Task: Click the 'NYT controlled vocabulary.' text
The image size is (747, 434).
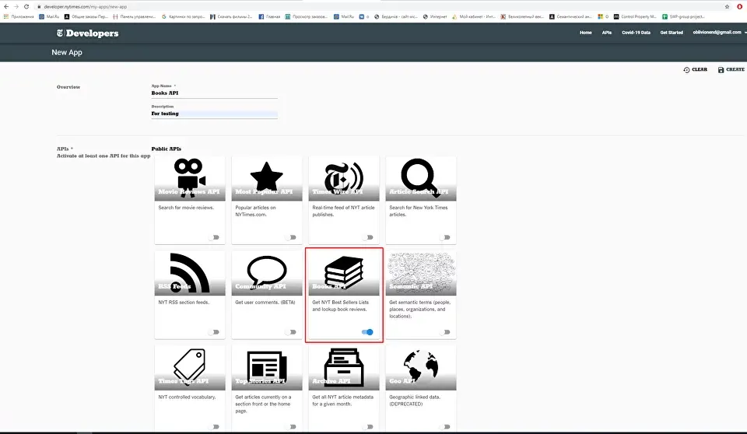Action: coord(187,397)
